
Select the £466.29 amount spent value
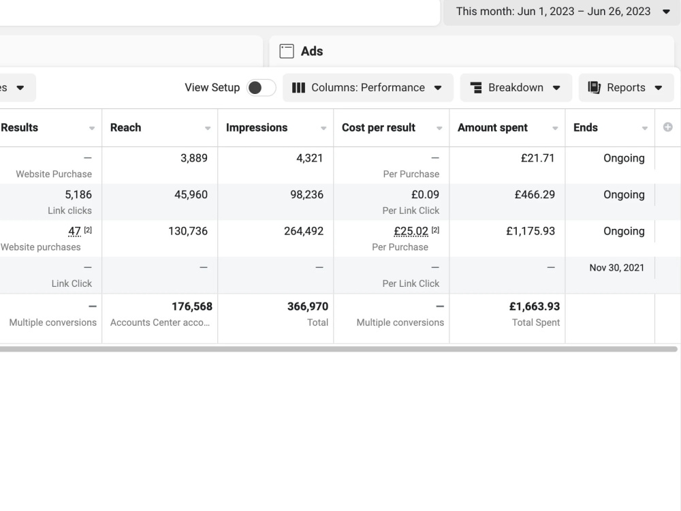[535, 195]
